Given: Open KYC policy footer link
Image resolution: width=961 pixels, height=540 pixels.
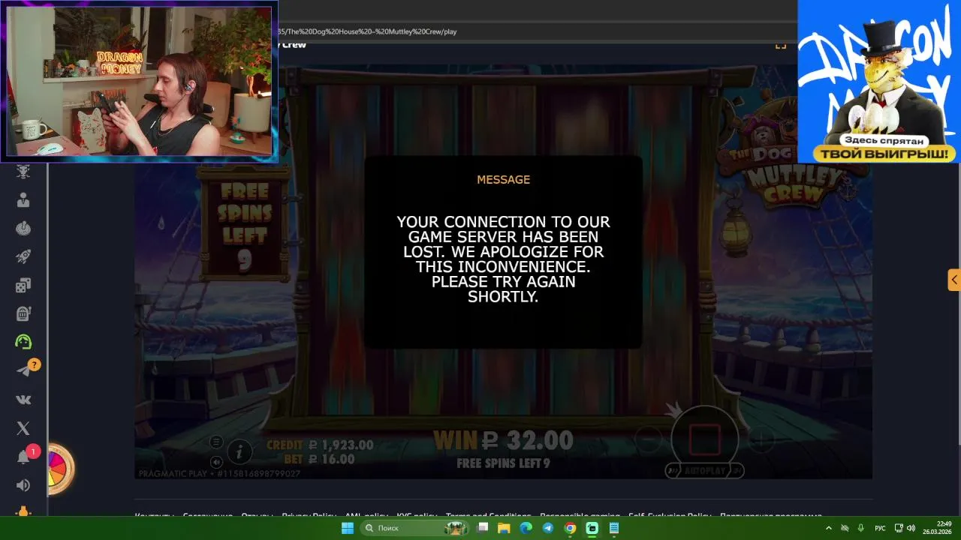Looking at the screenshot, I should tap(417, 516).
